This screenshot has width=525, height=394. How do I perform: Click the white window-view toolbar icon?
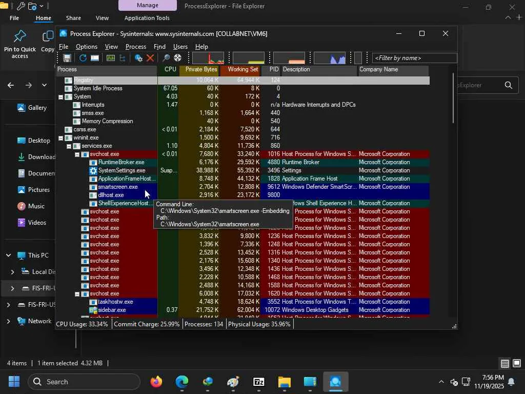95,58
